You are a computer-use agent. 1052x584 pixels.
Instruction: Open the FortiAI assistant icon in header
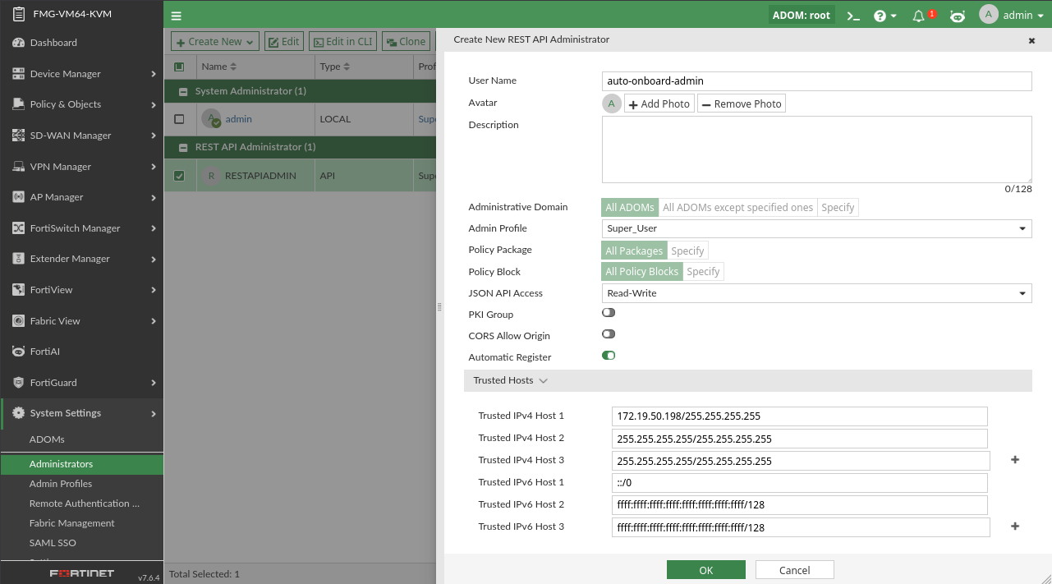pos(957,16)
